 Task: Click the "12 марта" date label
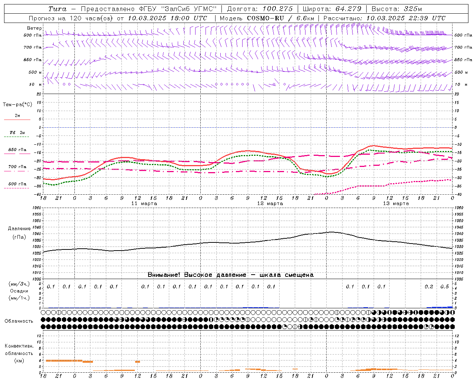(x=270, y=204)
